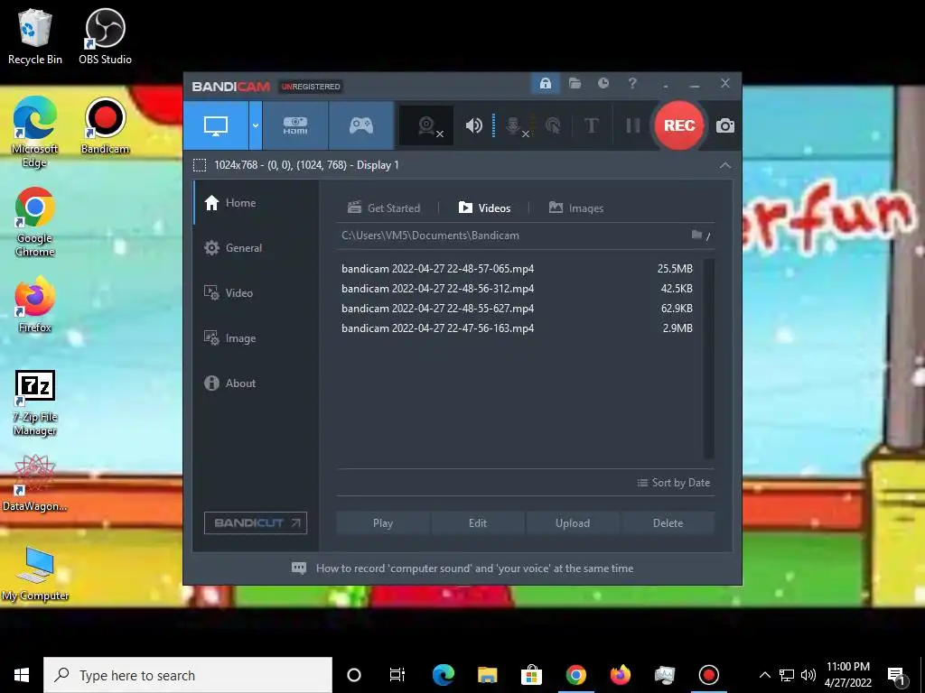Click the video list vertical scrollbar

click(709, 358)
